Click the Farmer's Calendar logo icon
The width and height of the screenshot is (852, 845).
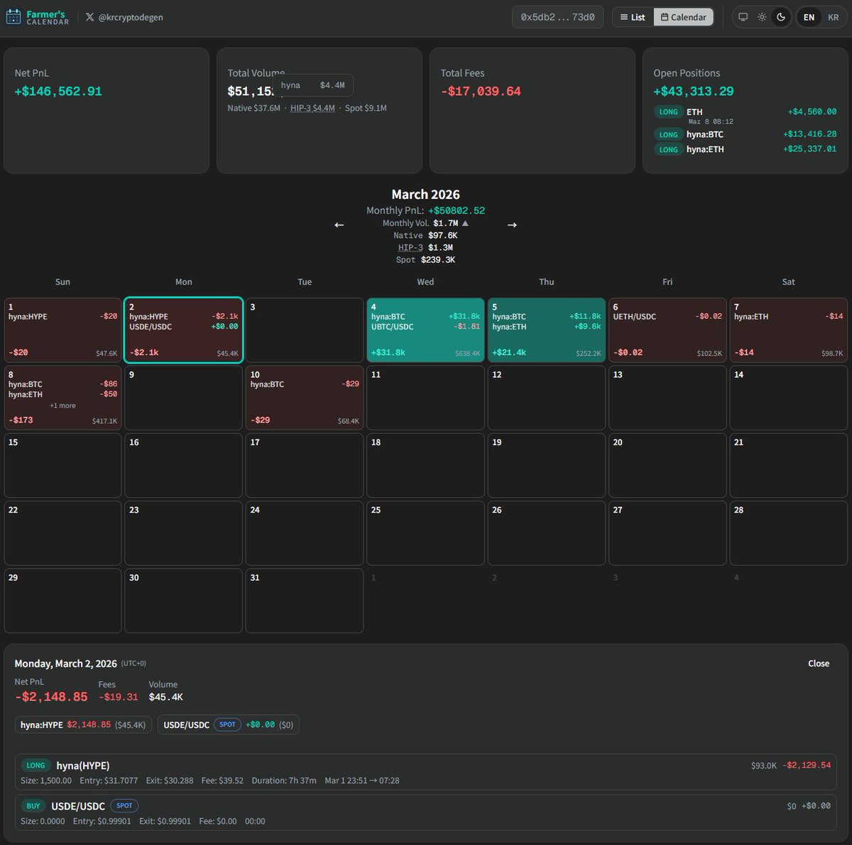click(13, 17)
